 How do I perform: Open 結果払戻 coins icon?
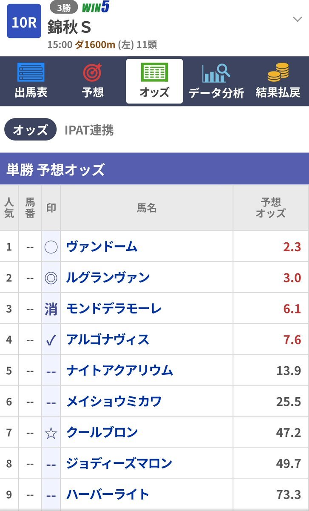click(278, 73)
